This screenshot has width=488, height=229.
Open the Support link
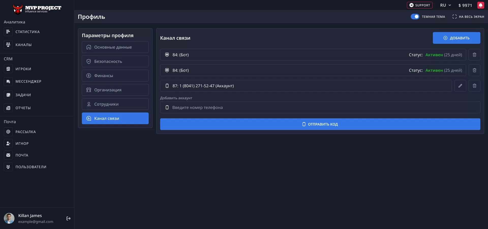point(419,5)
